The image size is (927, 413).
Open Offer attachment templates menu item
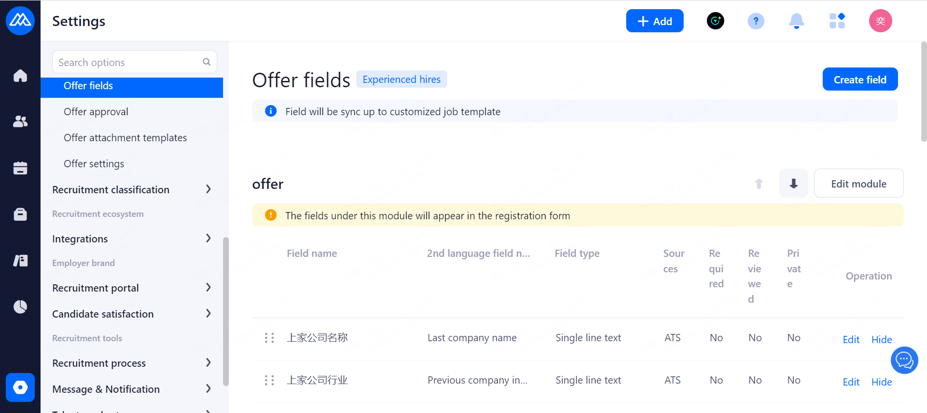(125, 138)
